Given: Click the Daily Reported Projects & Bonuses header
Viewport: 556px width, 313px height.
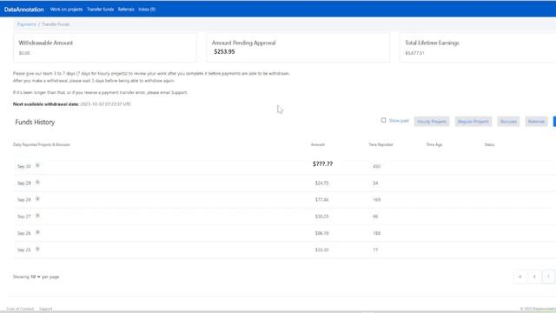Looking at the screenshot, I should click(x=42, y=144).
